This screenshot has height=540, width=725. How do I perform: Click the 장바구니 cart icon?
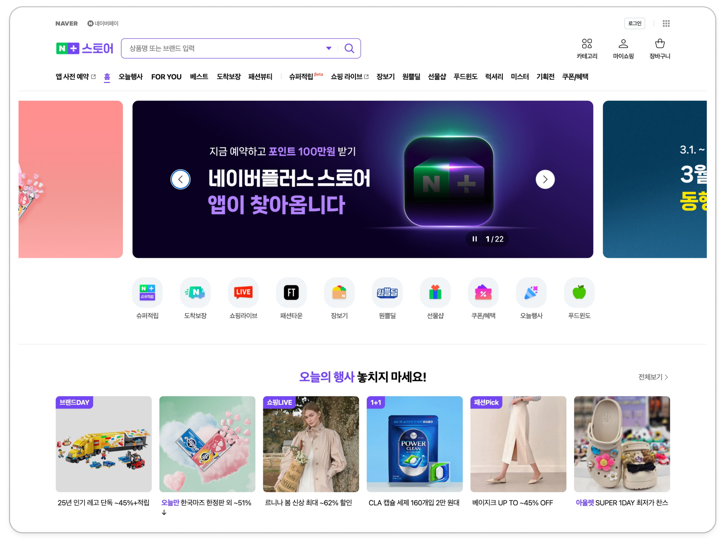659,44
